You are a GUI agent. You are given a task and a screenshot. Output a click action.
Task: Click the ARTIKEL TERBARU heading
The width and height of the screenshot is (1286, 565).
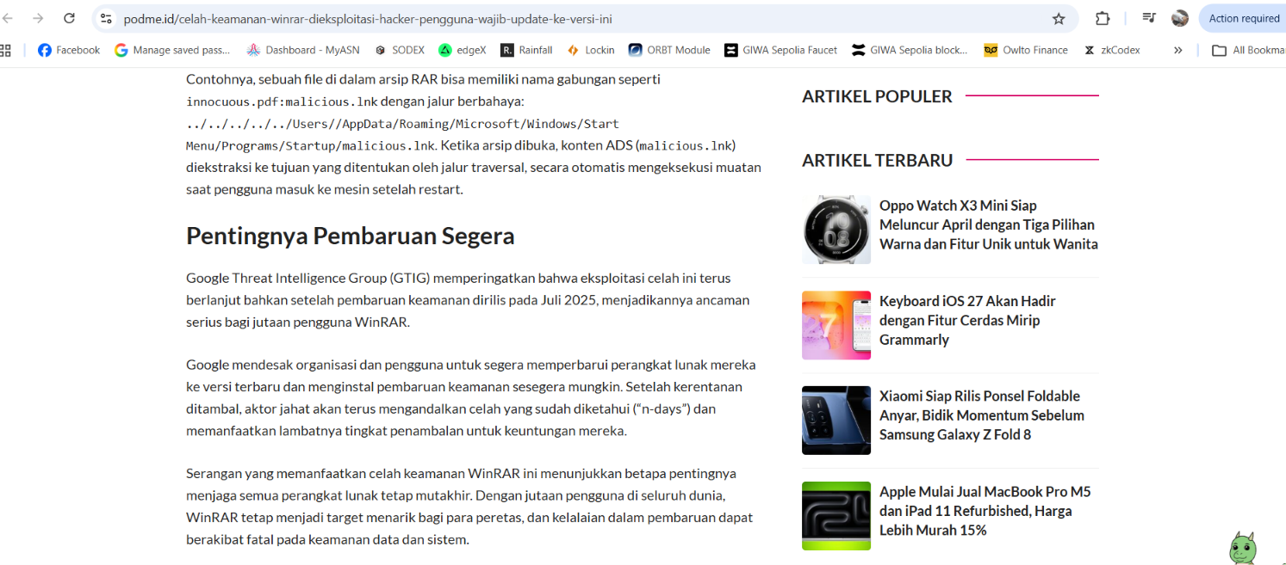tap(877, 160)
